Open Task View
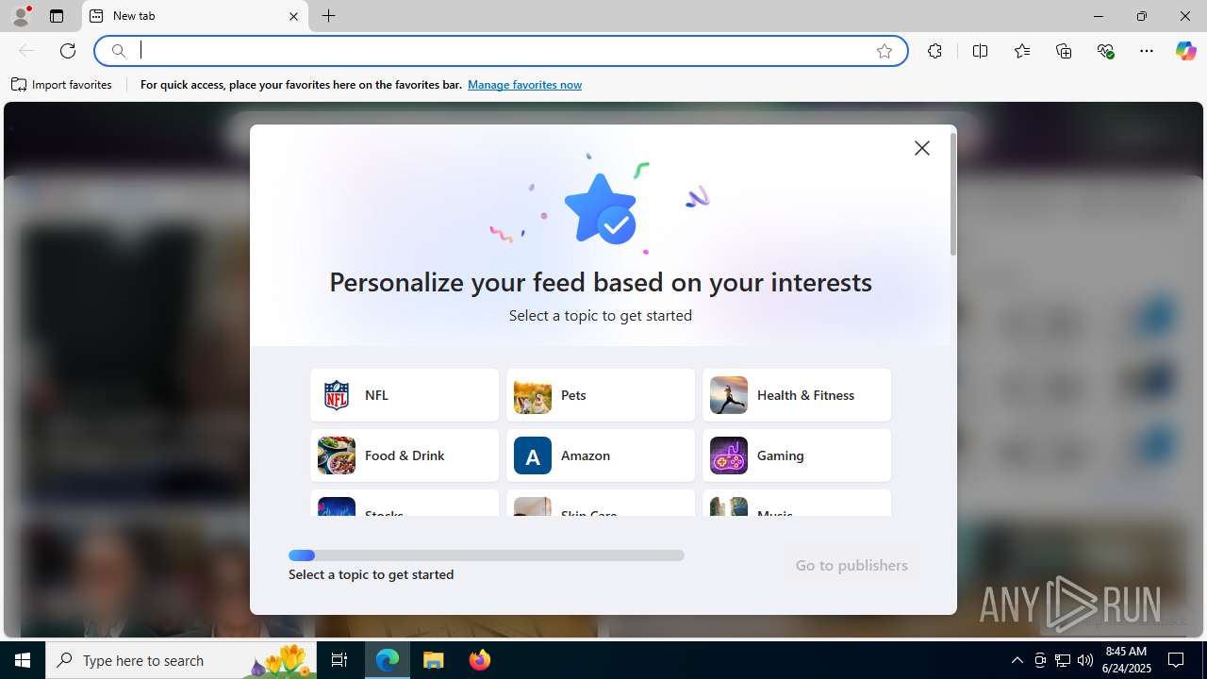 tap(339, 660)
